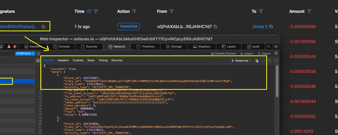Click the "success": true line
Image resolution: width=338 pixels, height=135 pixels.
click(x=63, y=69)
